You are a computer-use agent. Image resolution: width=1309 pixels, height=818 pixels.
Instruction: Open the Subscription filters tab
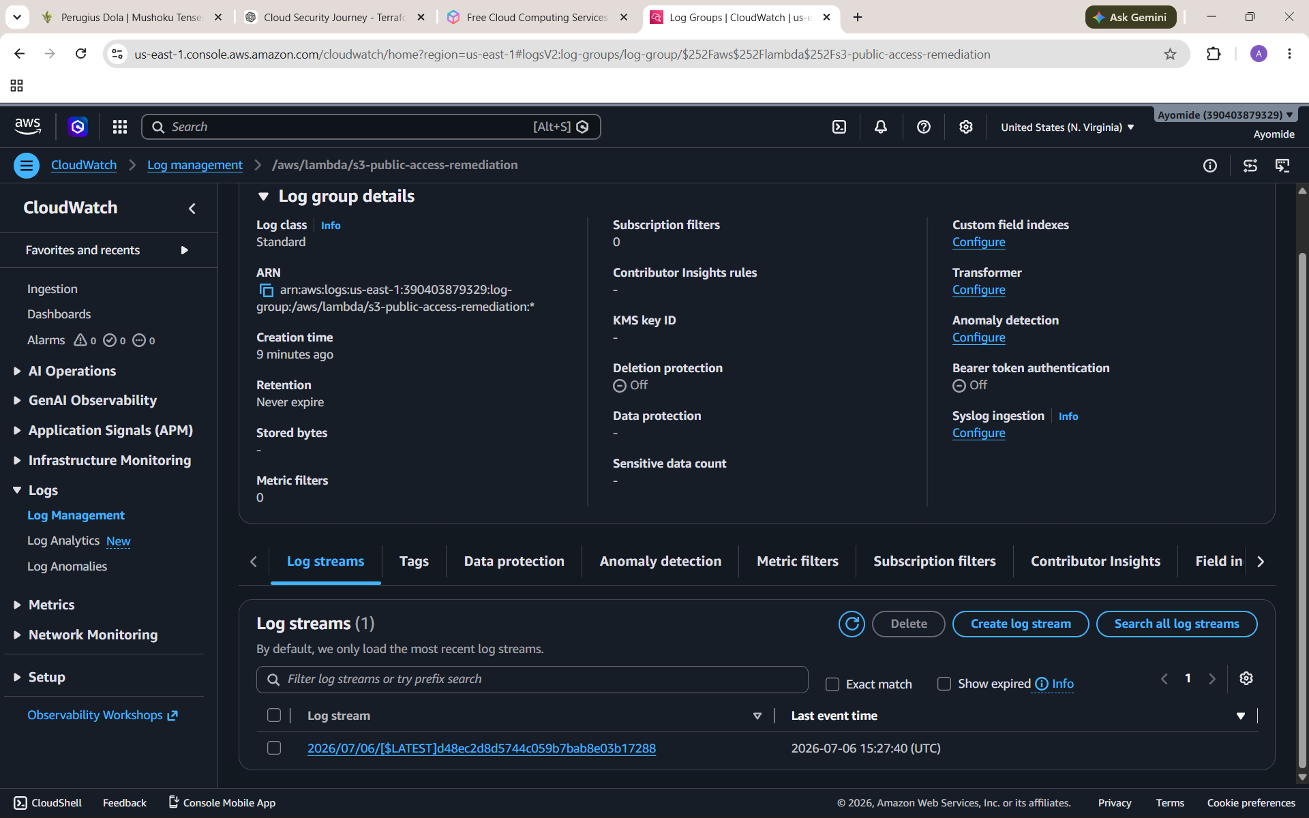(934, 561)
